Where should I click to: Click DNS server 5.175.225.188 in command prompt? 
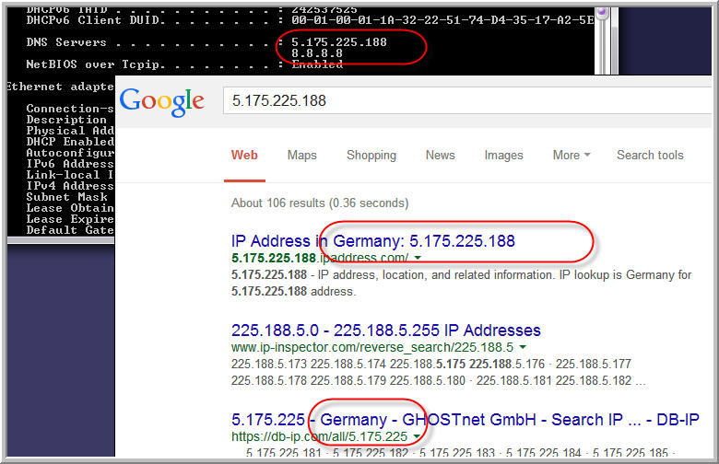coord(339,42)
